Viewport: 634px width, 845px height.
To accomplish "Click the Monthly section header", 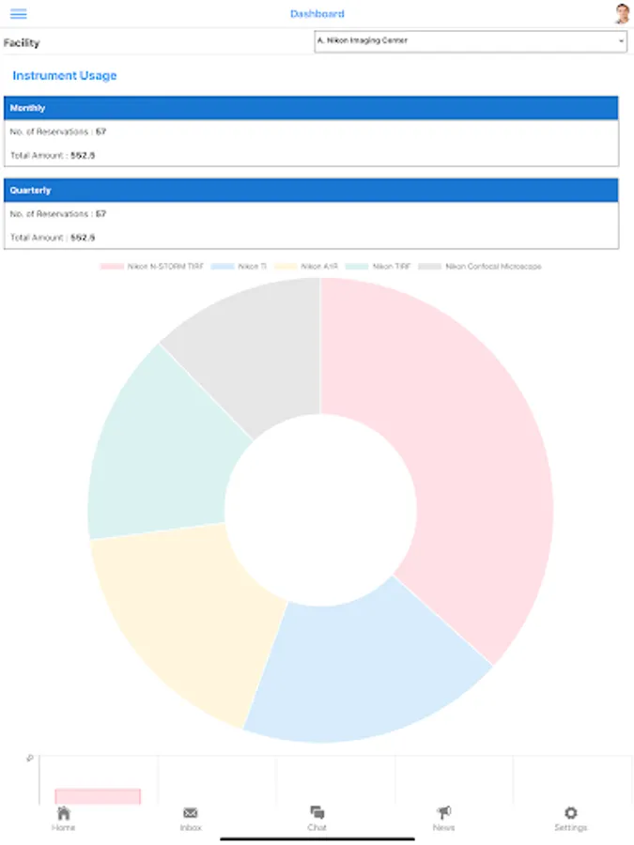I will click(311, 108).
